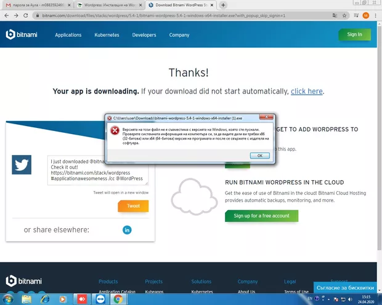Open the Windows Start menu
Screen dimensions: 382x305
coord(8,299)
